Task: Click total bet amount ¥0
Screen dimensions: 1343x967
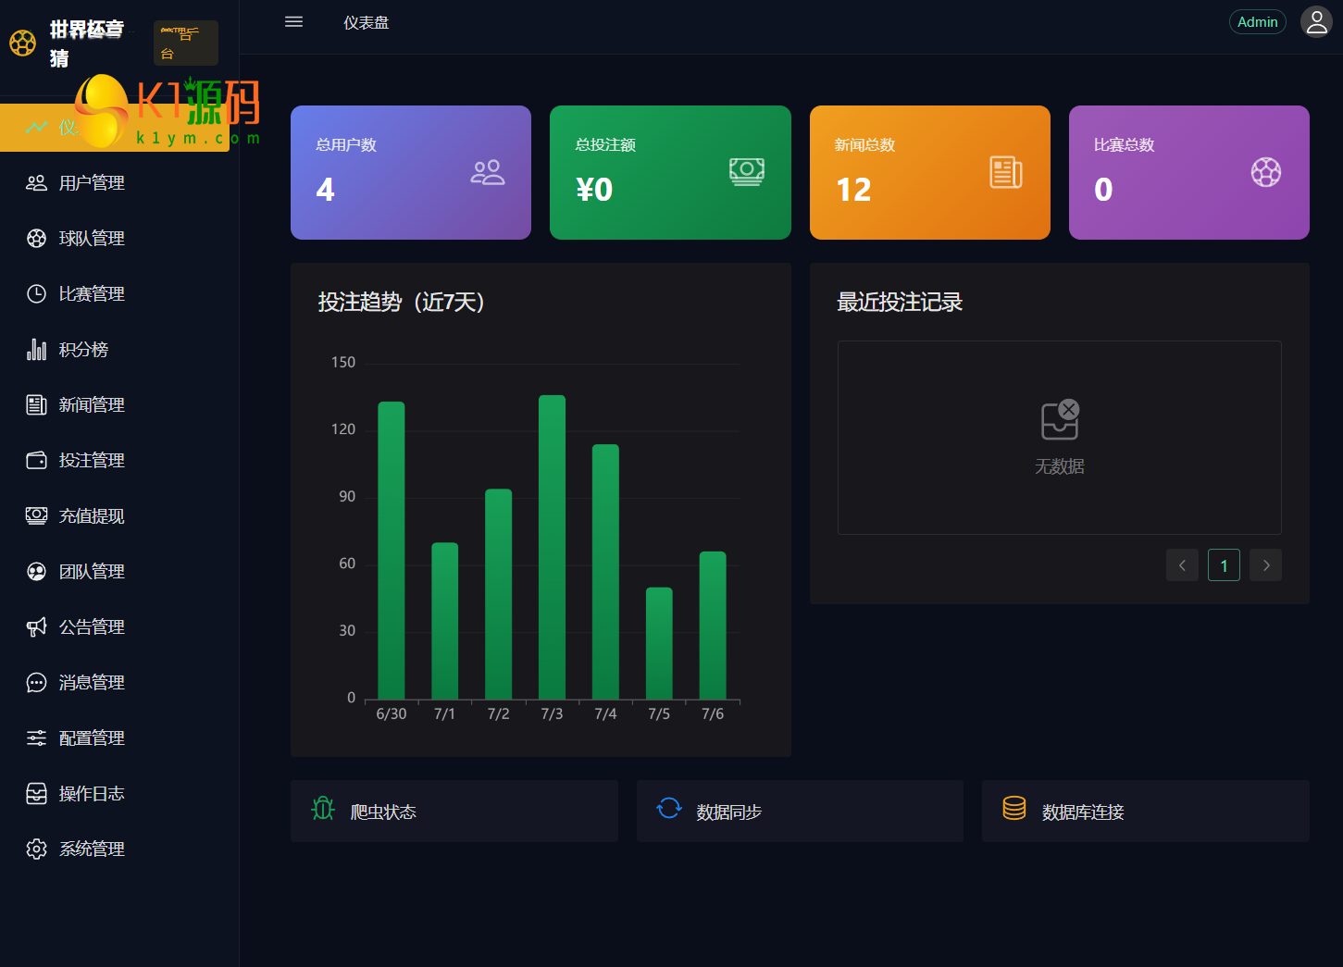Action: (594, 190)
